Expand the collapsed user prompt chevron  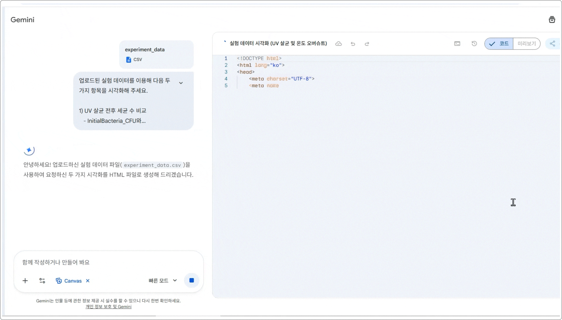coord(181,83)
